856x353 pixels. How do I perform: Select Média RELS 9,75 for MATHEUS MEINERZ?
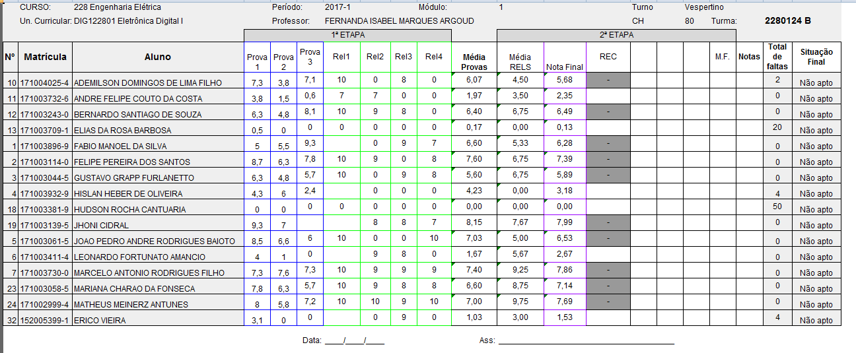coord(520,302)
